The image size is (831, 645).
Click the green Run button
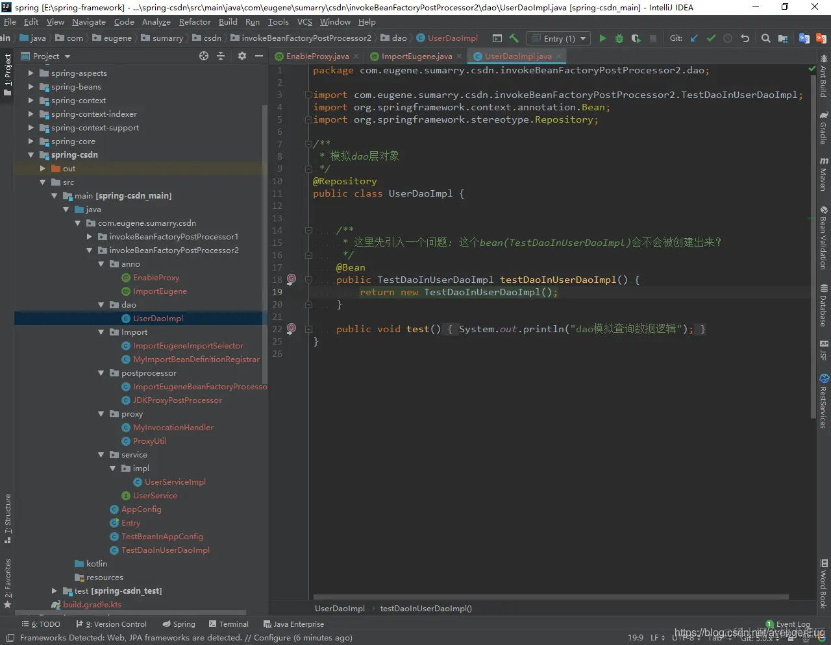point(602,39)
